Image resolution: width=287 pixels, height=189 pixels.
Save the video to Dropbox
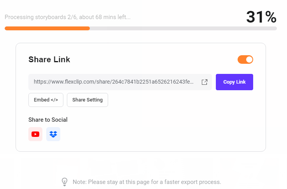coord(53,134)
